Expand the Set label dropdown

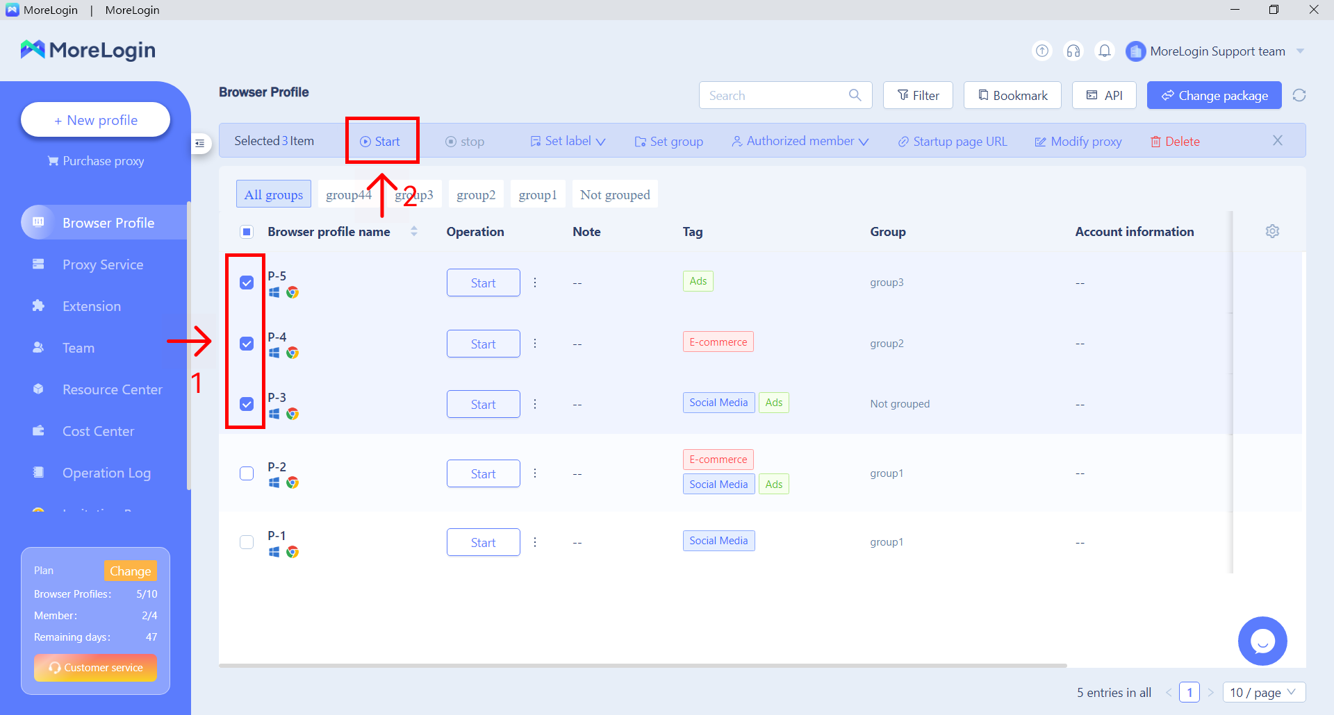coord(568,141)
